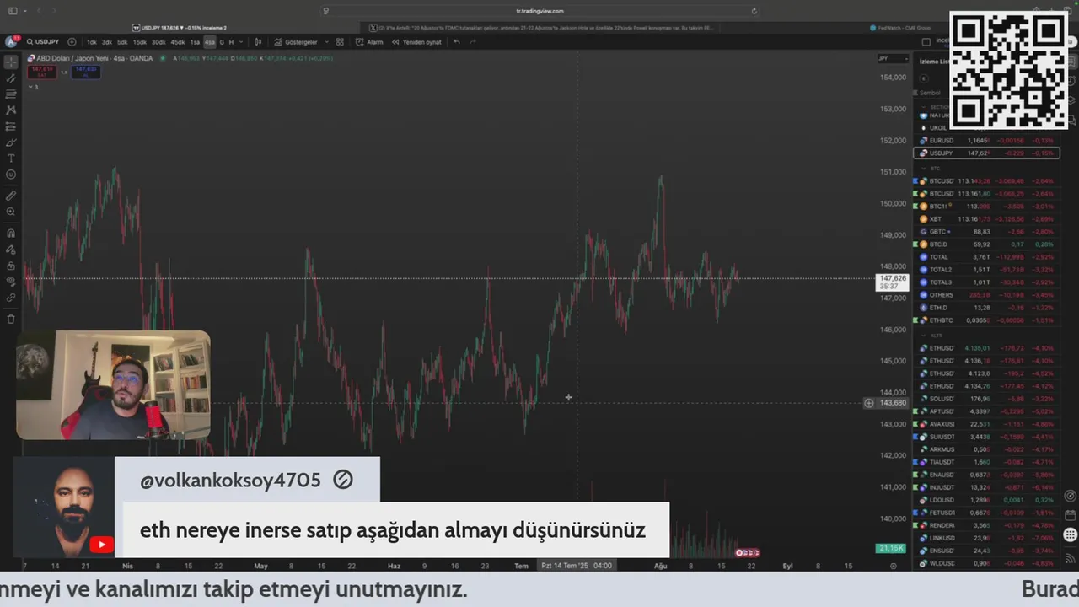Viewport: 1079px width, 607px height.
Task: Open the X post browser tab
Action: click(542, 28)
